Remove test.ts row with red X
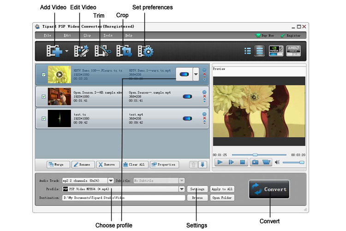Viewport: 346px width, 231px height. click(x=204, y=118)
